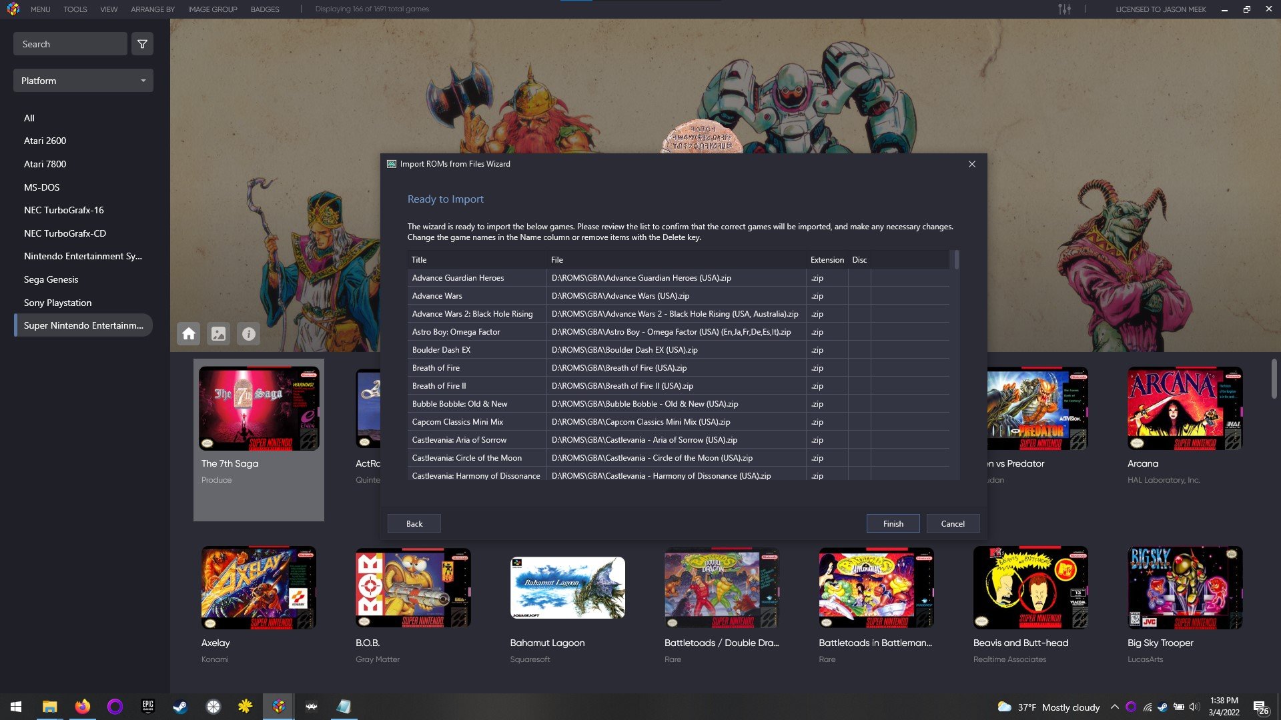Click Finish in the import wizard
Image resolution: width=1281 pixels, height=720 pixels.
[893, 523]
